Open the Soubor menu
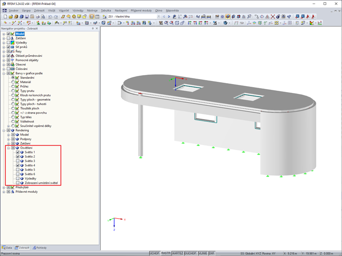Image resolution: width=342 pixels, height=256 pixels. [13, 10]
